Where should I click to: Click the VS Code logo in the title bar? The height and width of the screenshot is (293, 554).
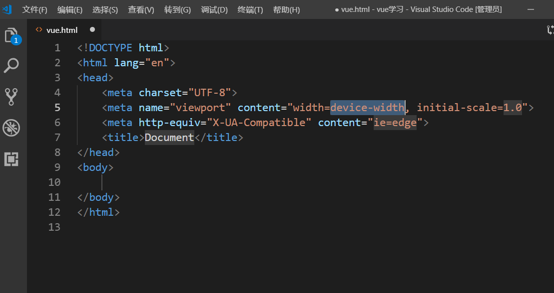click(6, 9)
